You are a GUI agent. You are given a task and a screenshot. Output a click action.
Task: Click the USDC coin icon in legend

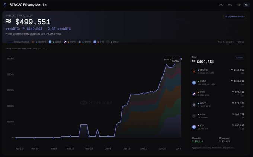[50, 42]
